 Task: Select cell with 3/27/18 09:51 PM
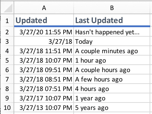(44, 70)
